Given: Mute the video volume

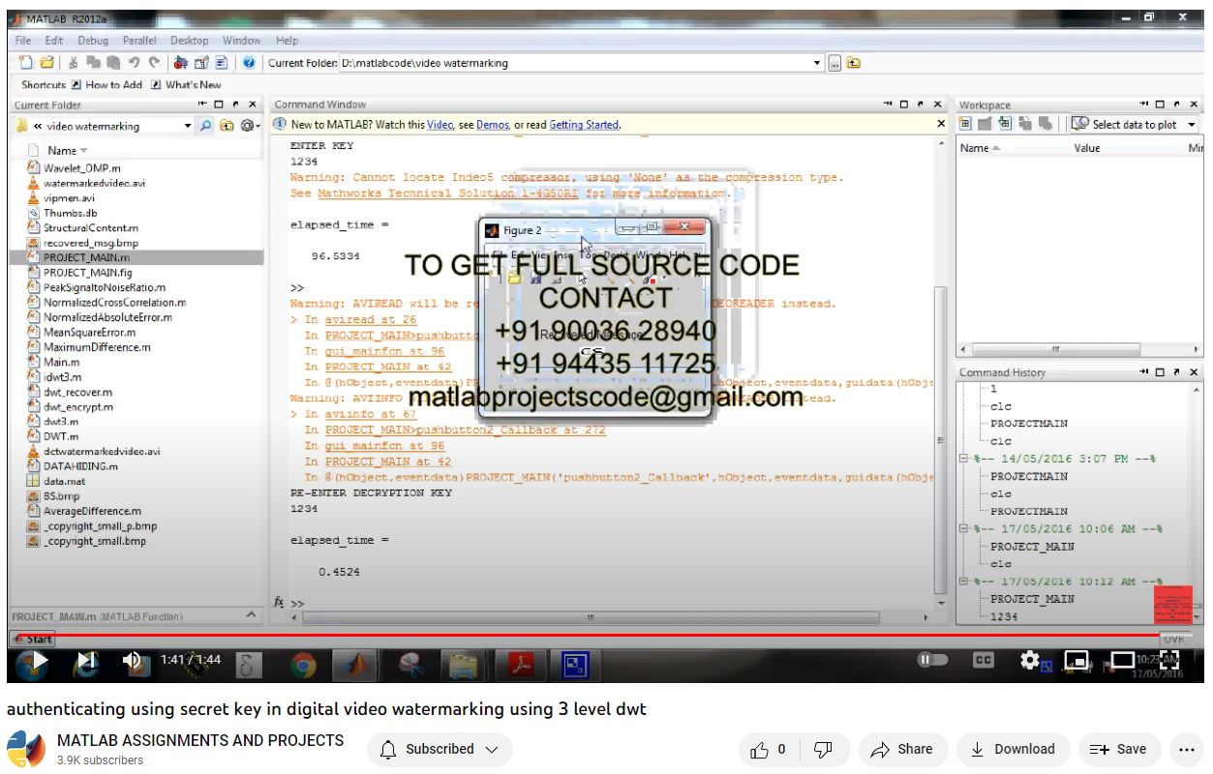Looking at the screenshot, I should 134,661.
